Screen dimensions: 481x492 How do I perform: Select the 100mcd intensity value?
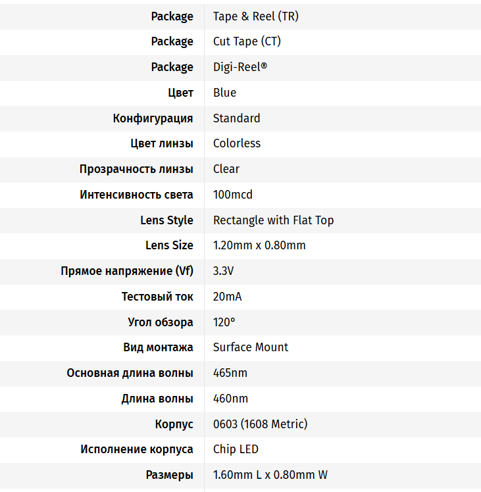click(x=233, y=195)
